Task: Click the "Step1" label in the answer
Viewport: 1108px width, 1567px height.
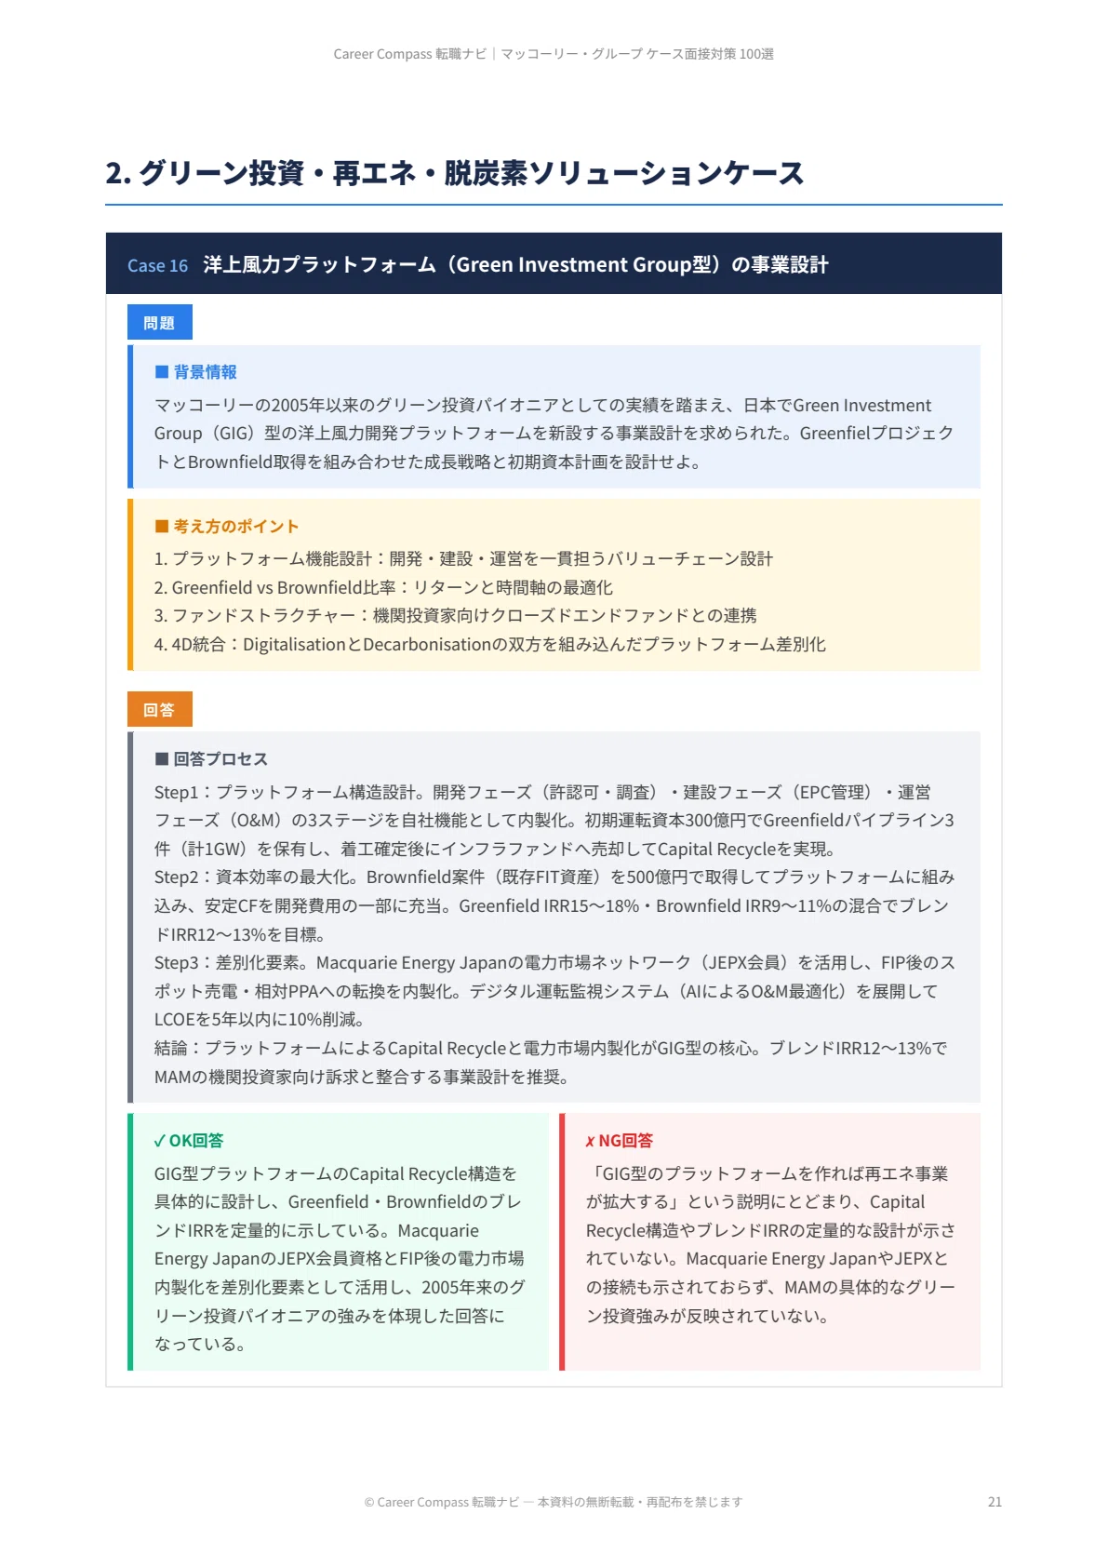Action: pos(176,792)
